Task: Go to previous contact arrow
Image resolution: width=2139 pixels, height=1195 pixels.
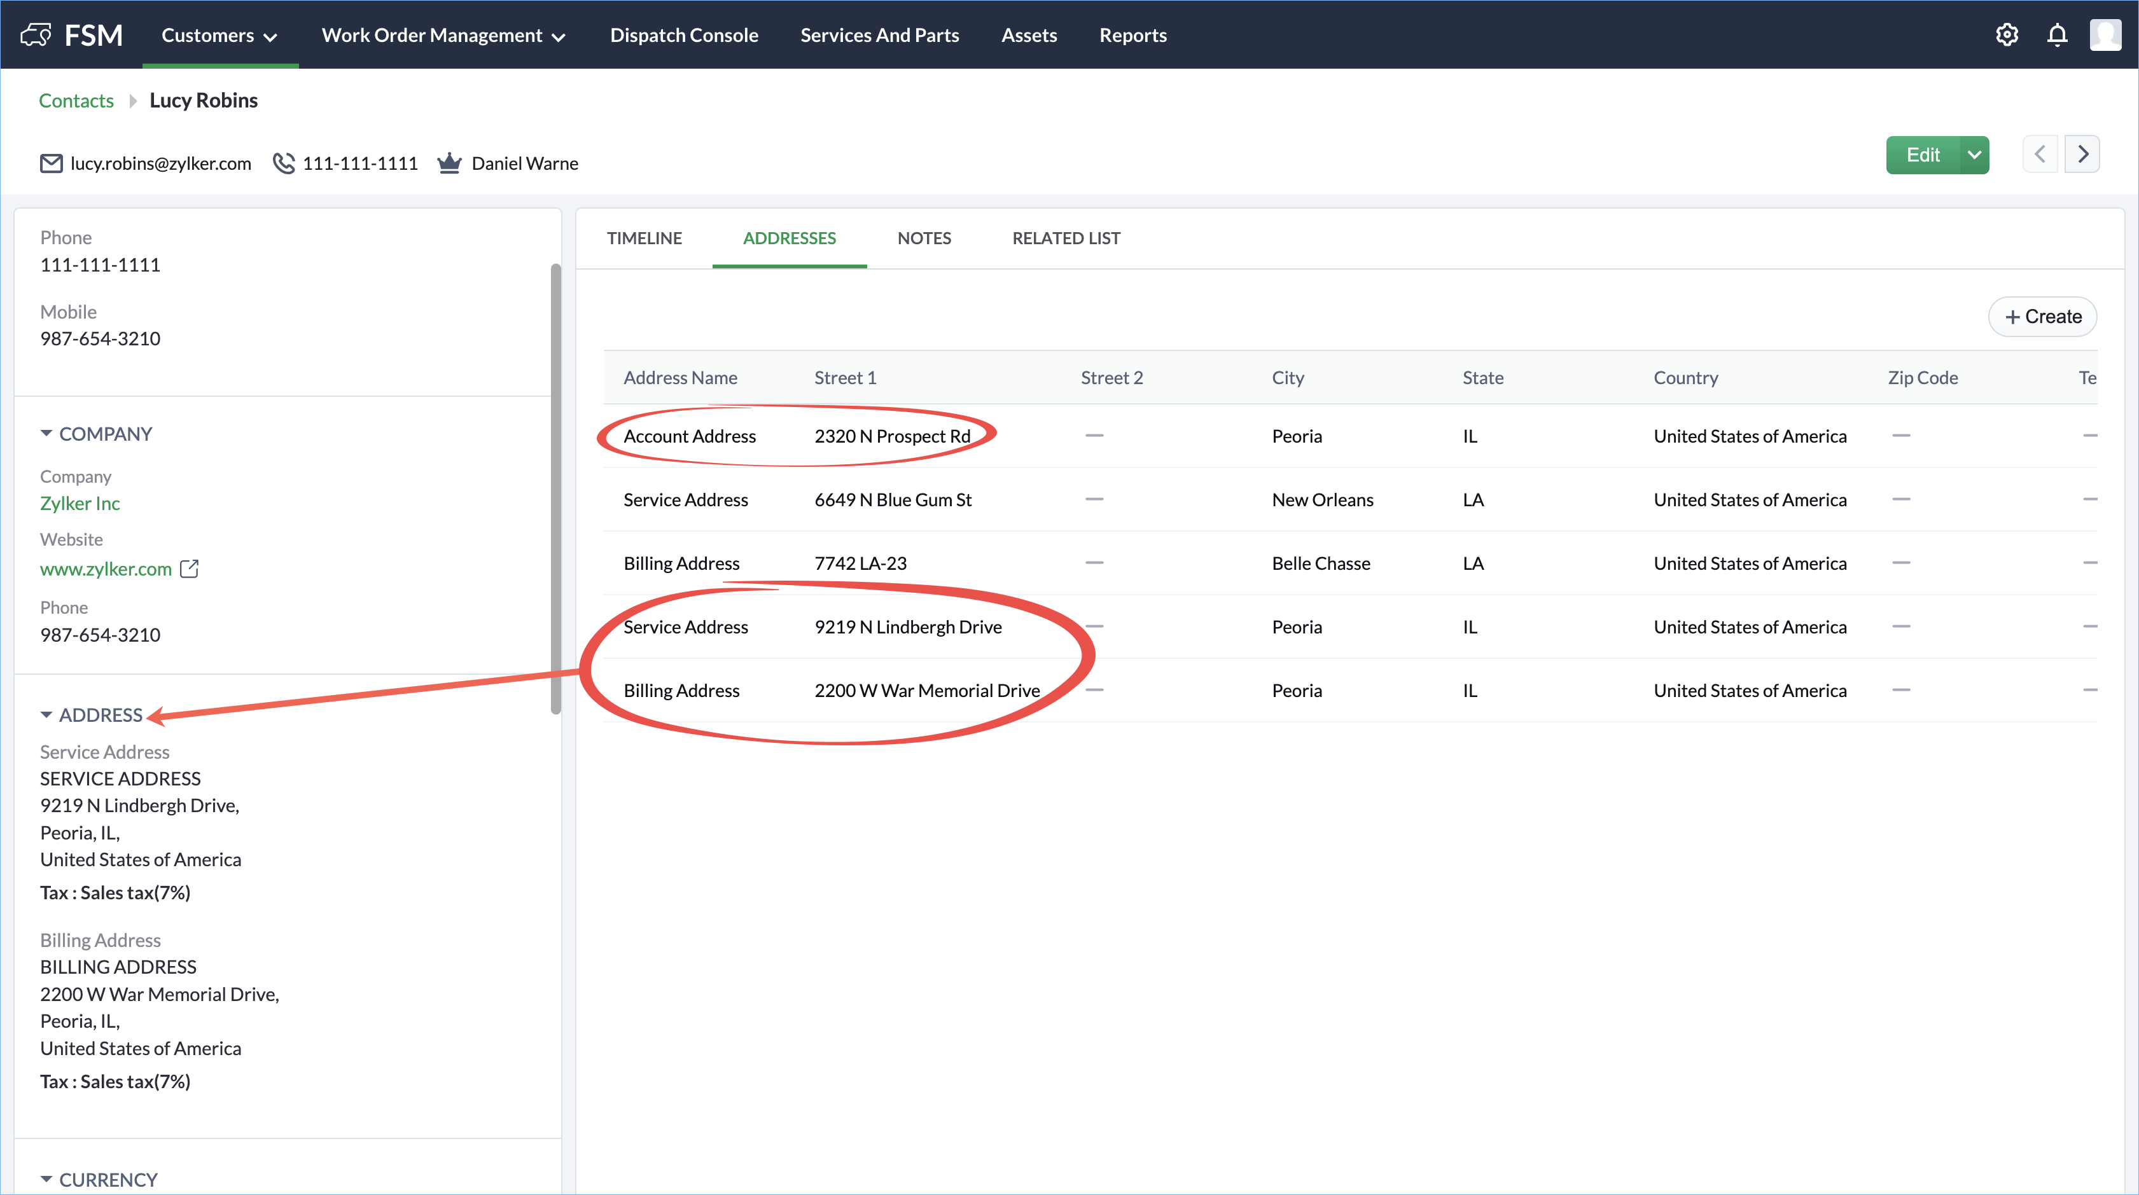Action: click(2040, 155)
